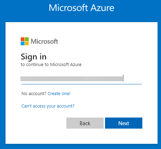Click the Microsoft Azure page title

(82, 8)
